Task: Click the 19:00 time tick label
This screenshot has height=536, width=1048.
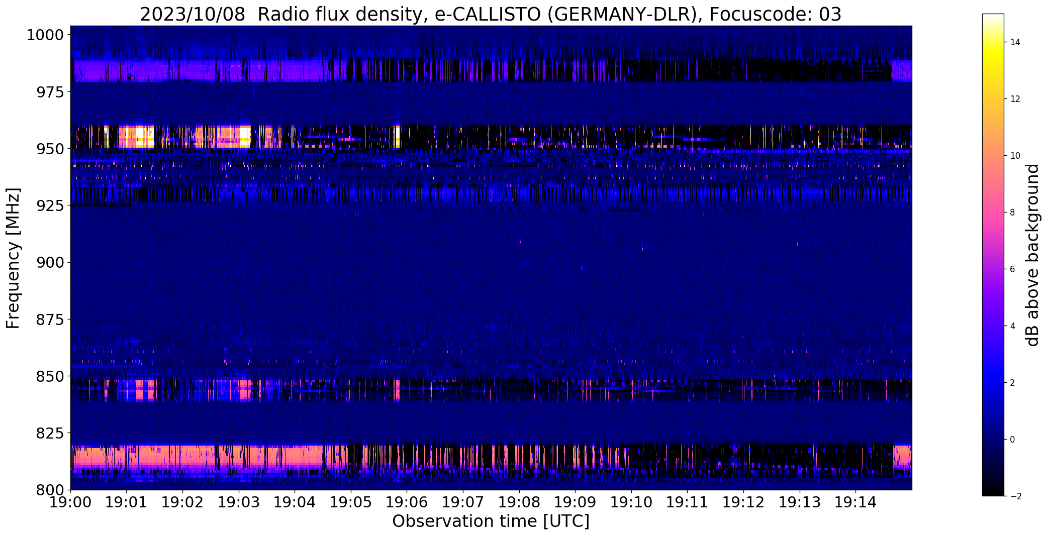Action: click(x=70, y=502)
